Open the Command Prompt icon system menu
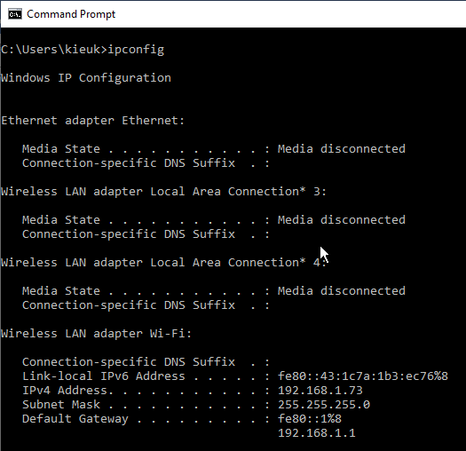The height and width of the screenshot is (451, 466). coord(15,14)
